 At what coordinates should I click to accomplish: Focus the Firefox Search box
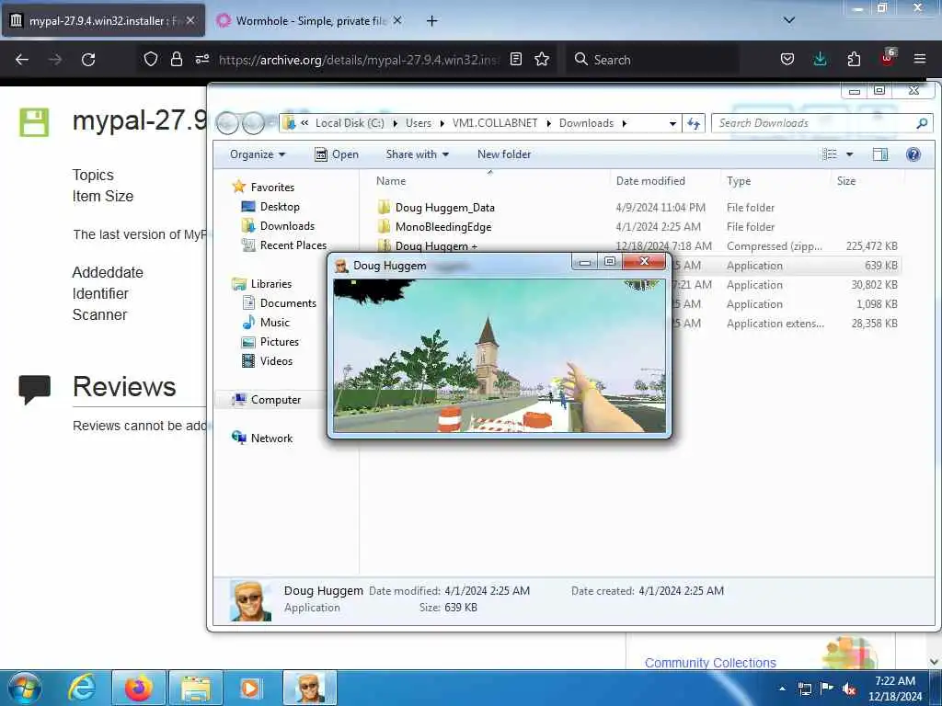coord(652,60)
